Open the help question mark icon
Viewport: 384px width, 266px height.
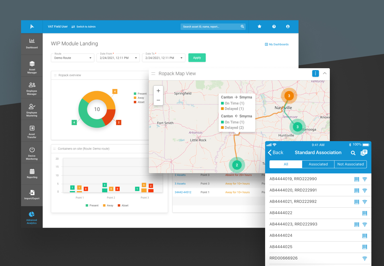pos(274,26)
